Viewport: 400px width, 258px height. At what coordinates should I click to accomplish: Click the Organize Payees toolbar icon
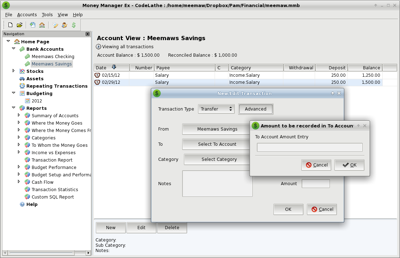pos(64,25)
